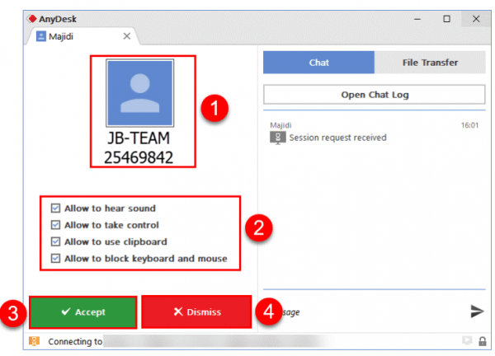
Task: Toggle Allow to take control checkbox
Action: (55, 225)
